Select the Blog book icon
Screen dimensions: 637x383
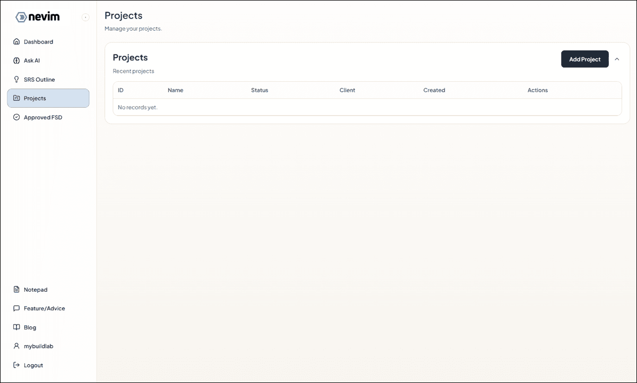tap(16, 327)
